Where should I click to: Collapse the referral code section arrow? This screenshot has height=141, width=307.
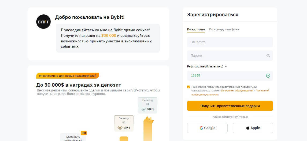tap(226, 66)
